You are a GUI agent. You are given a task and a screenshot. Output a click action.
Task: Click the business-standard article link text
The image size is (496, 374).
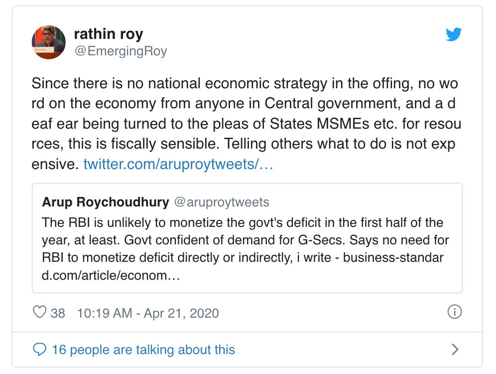tap(243, 267)
